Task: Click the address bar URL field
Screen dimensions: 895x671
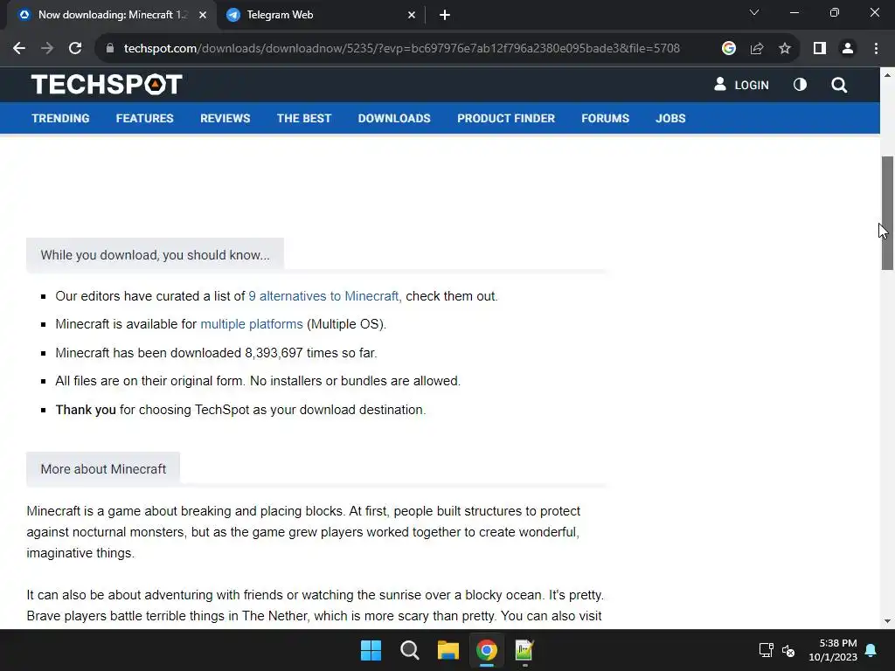Action: coord(402,49)
